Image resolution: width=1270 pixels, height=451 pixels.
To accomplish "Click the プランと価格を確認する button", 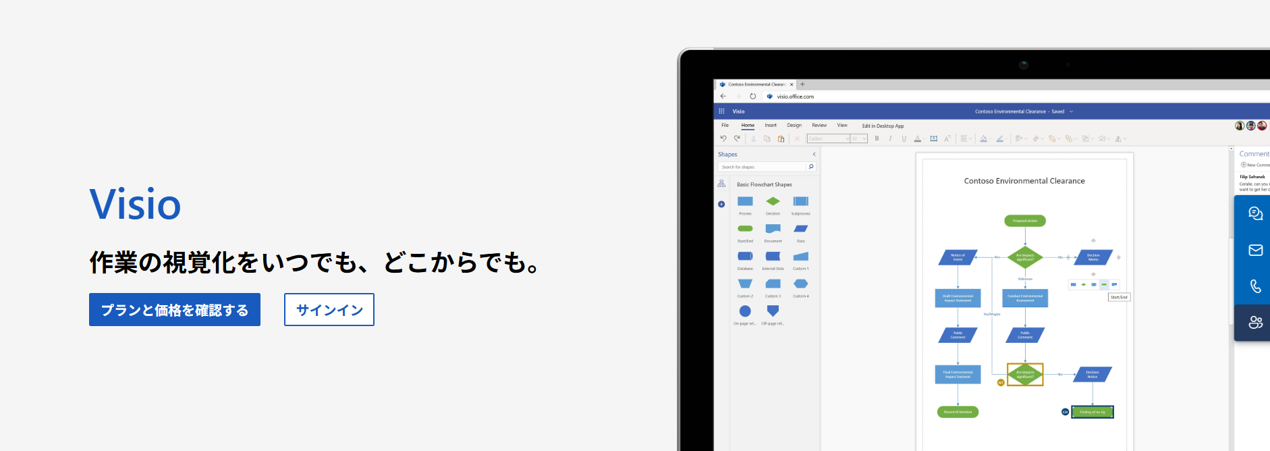I will (175, 310).
